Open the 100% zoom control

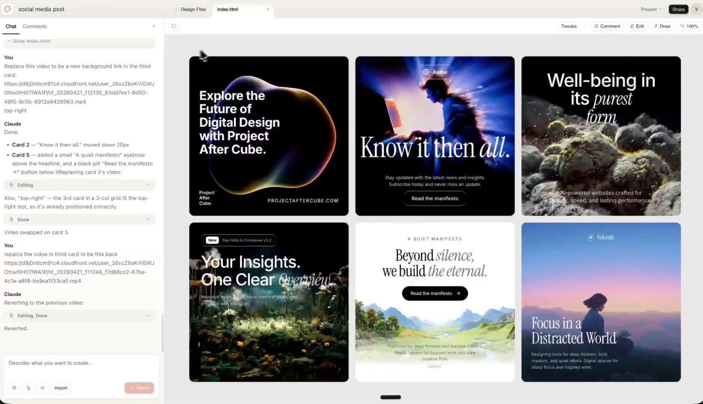[x=689, y=26]
